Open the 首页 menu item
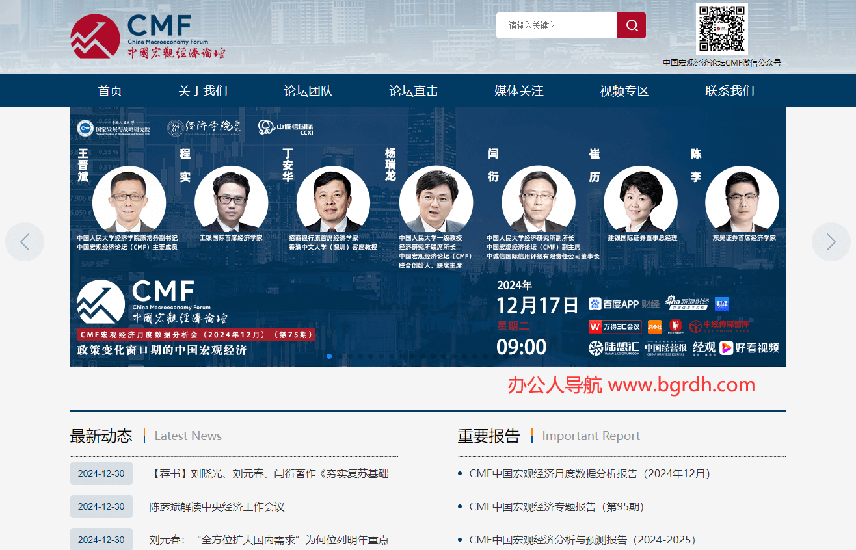 pos(110,90)
